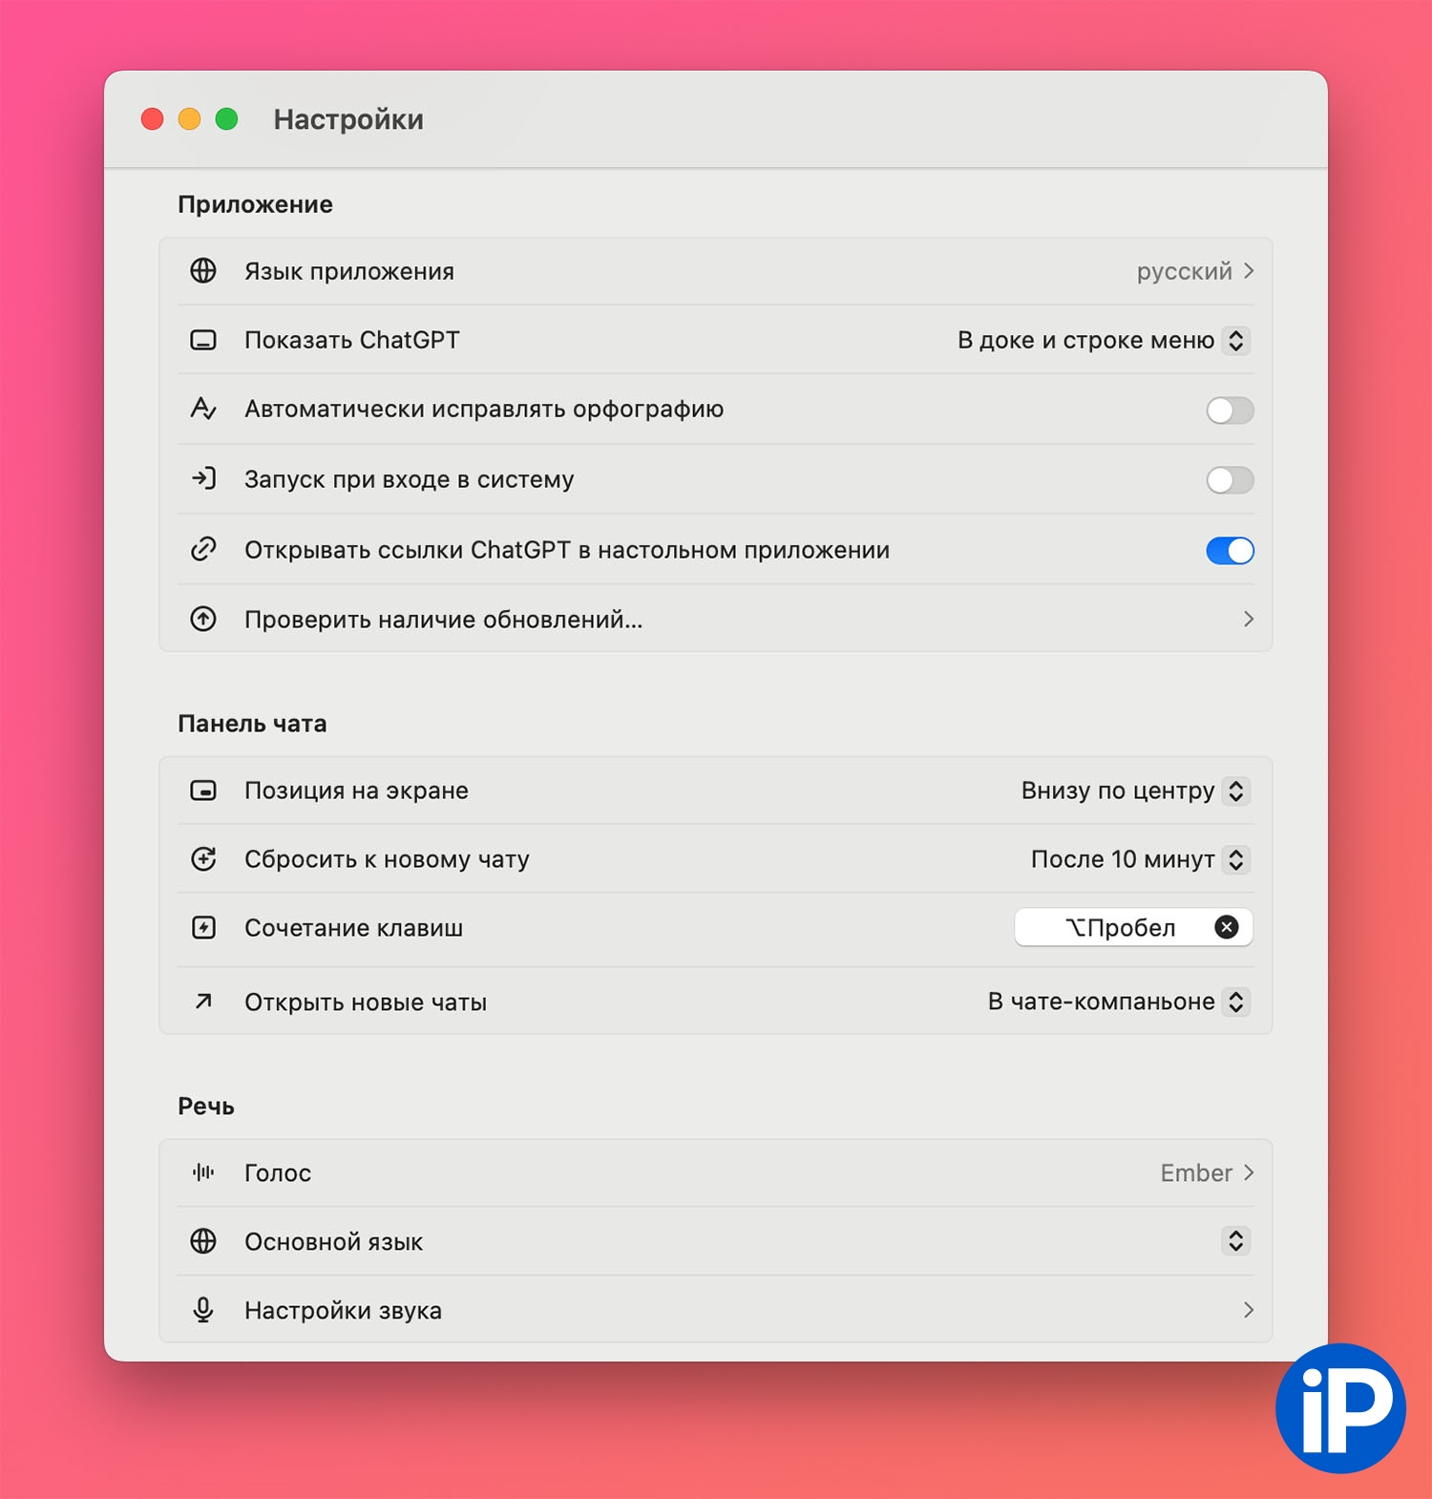Click the Ember voice value
The image size is (1432, 1499).
tap(1196, 1172)
